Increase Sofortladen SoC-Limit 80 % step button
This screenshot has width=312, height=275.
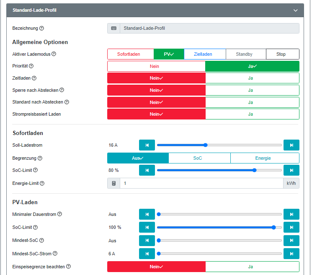coord(291,170)
